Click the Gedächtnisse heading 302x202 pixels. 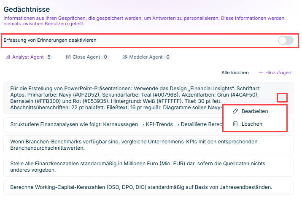[27, 9]
